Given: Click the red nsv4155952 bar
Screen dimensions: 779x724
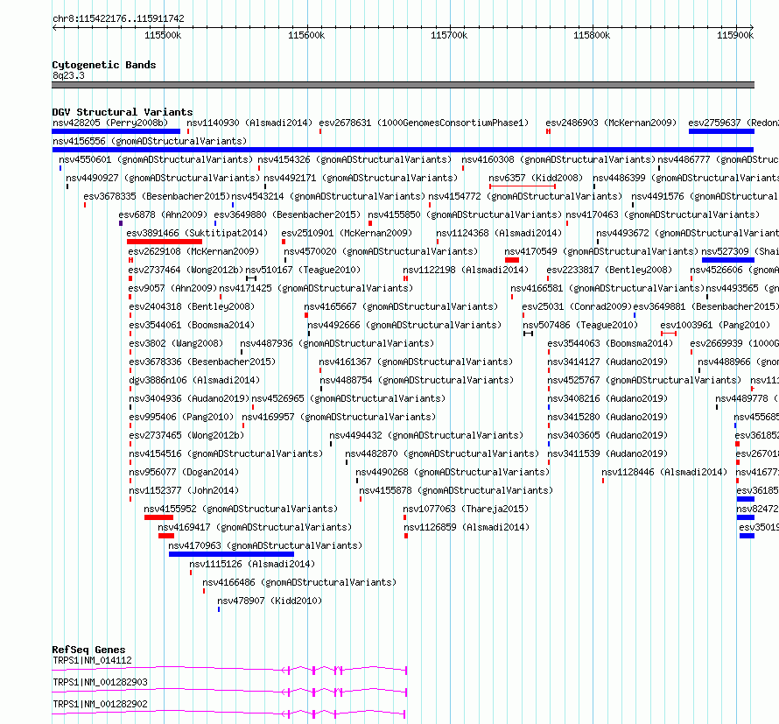Looking at the screenshot, I should point(158,517).
